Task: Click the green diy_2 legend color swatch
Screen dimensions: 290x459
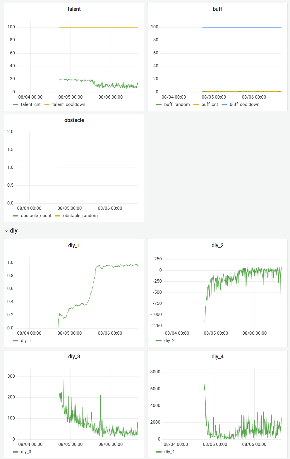Action: click(x=159, y=341)
